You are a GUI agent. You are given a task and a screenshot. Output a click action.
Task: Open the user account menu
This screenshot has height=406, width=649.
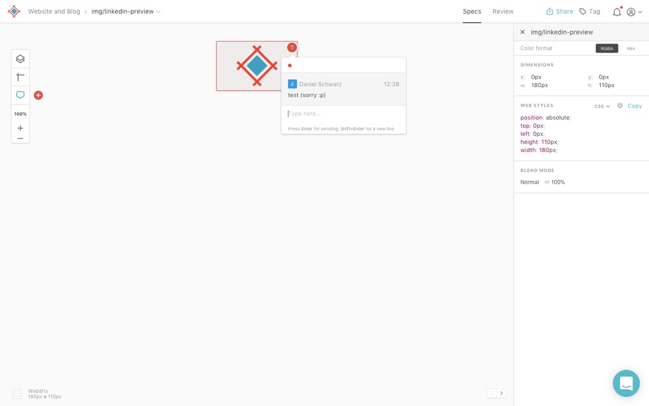pos(634,12)
